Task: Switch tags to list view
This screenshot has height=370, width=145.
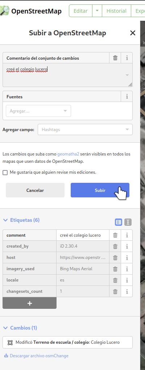Action: 119,222
